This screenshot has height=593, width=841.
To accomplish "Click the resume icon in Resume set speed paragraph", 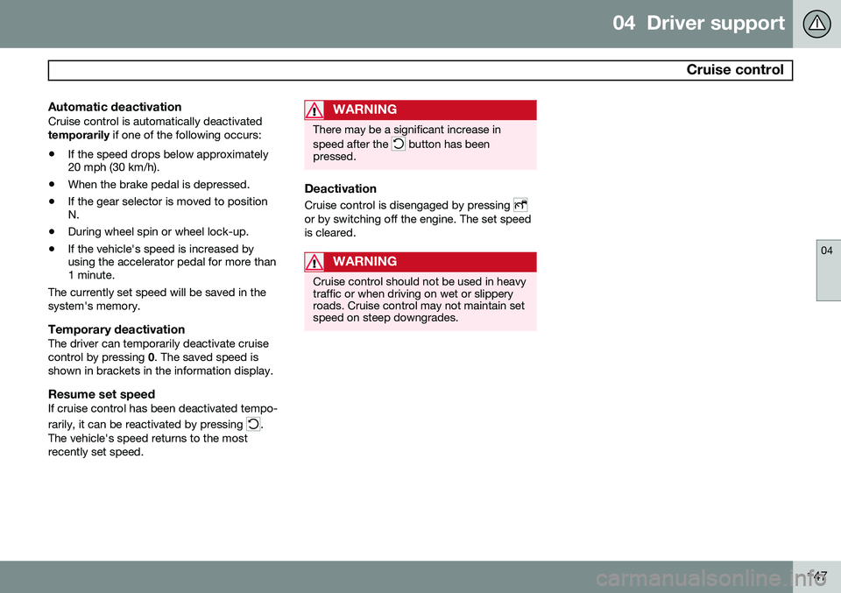I will coord(253,424).
